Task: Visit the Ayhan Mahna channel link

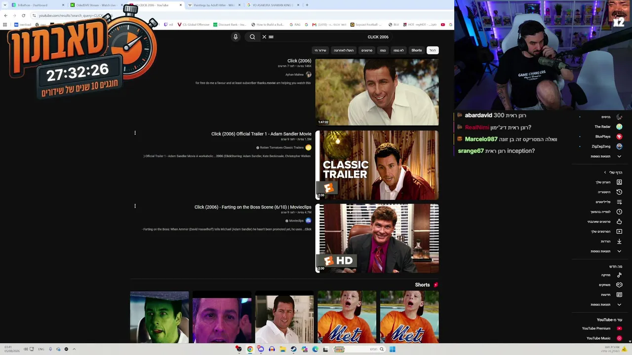Action: [x=295, y=74]
